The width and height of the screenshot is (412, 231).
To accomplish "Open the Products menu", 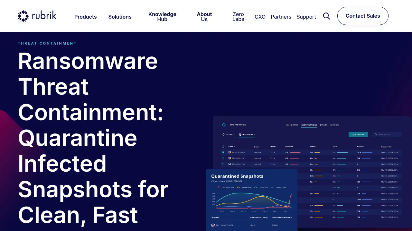I will [86, 17].
